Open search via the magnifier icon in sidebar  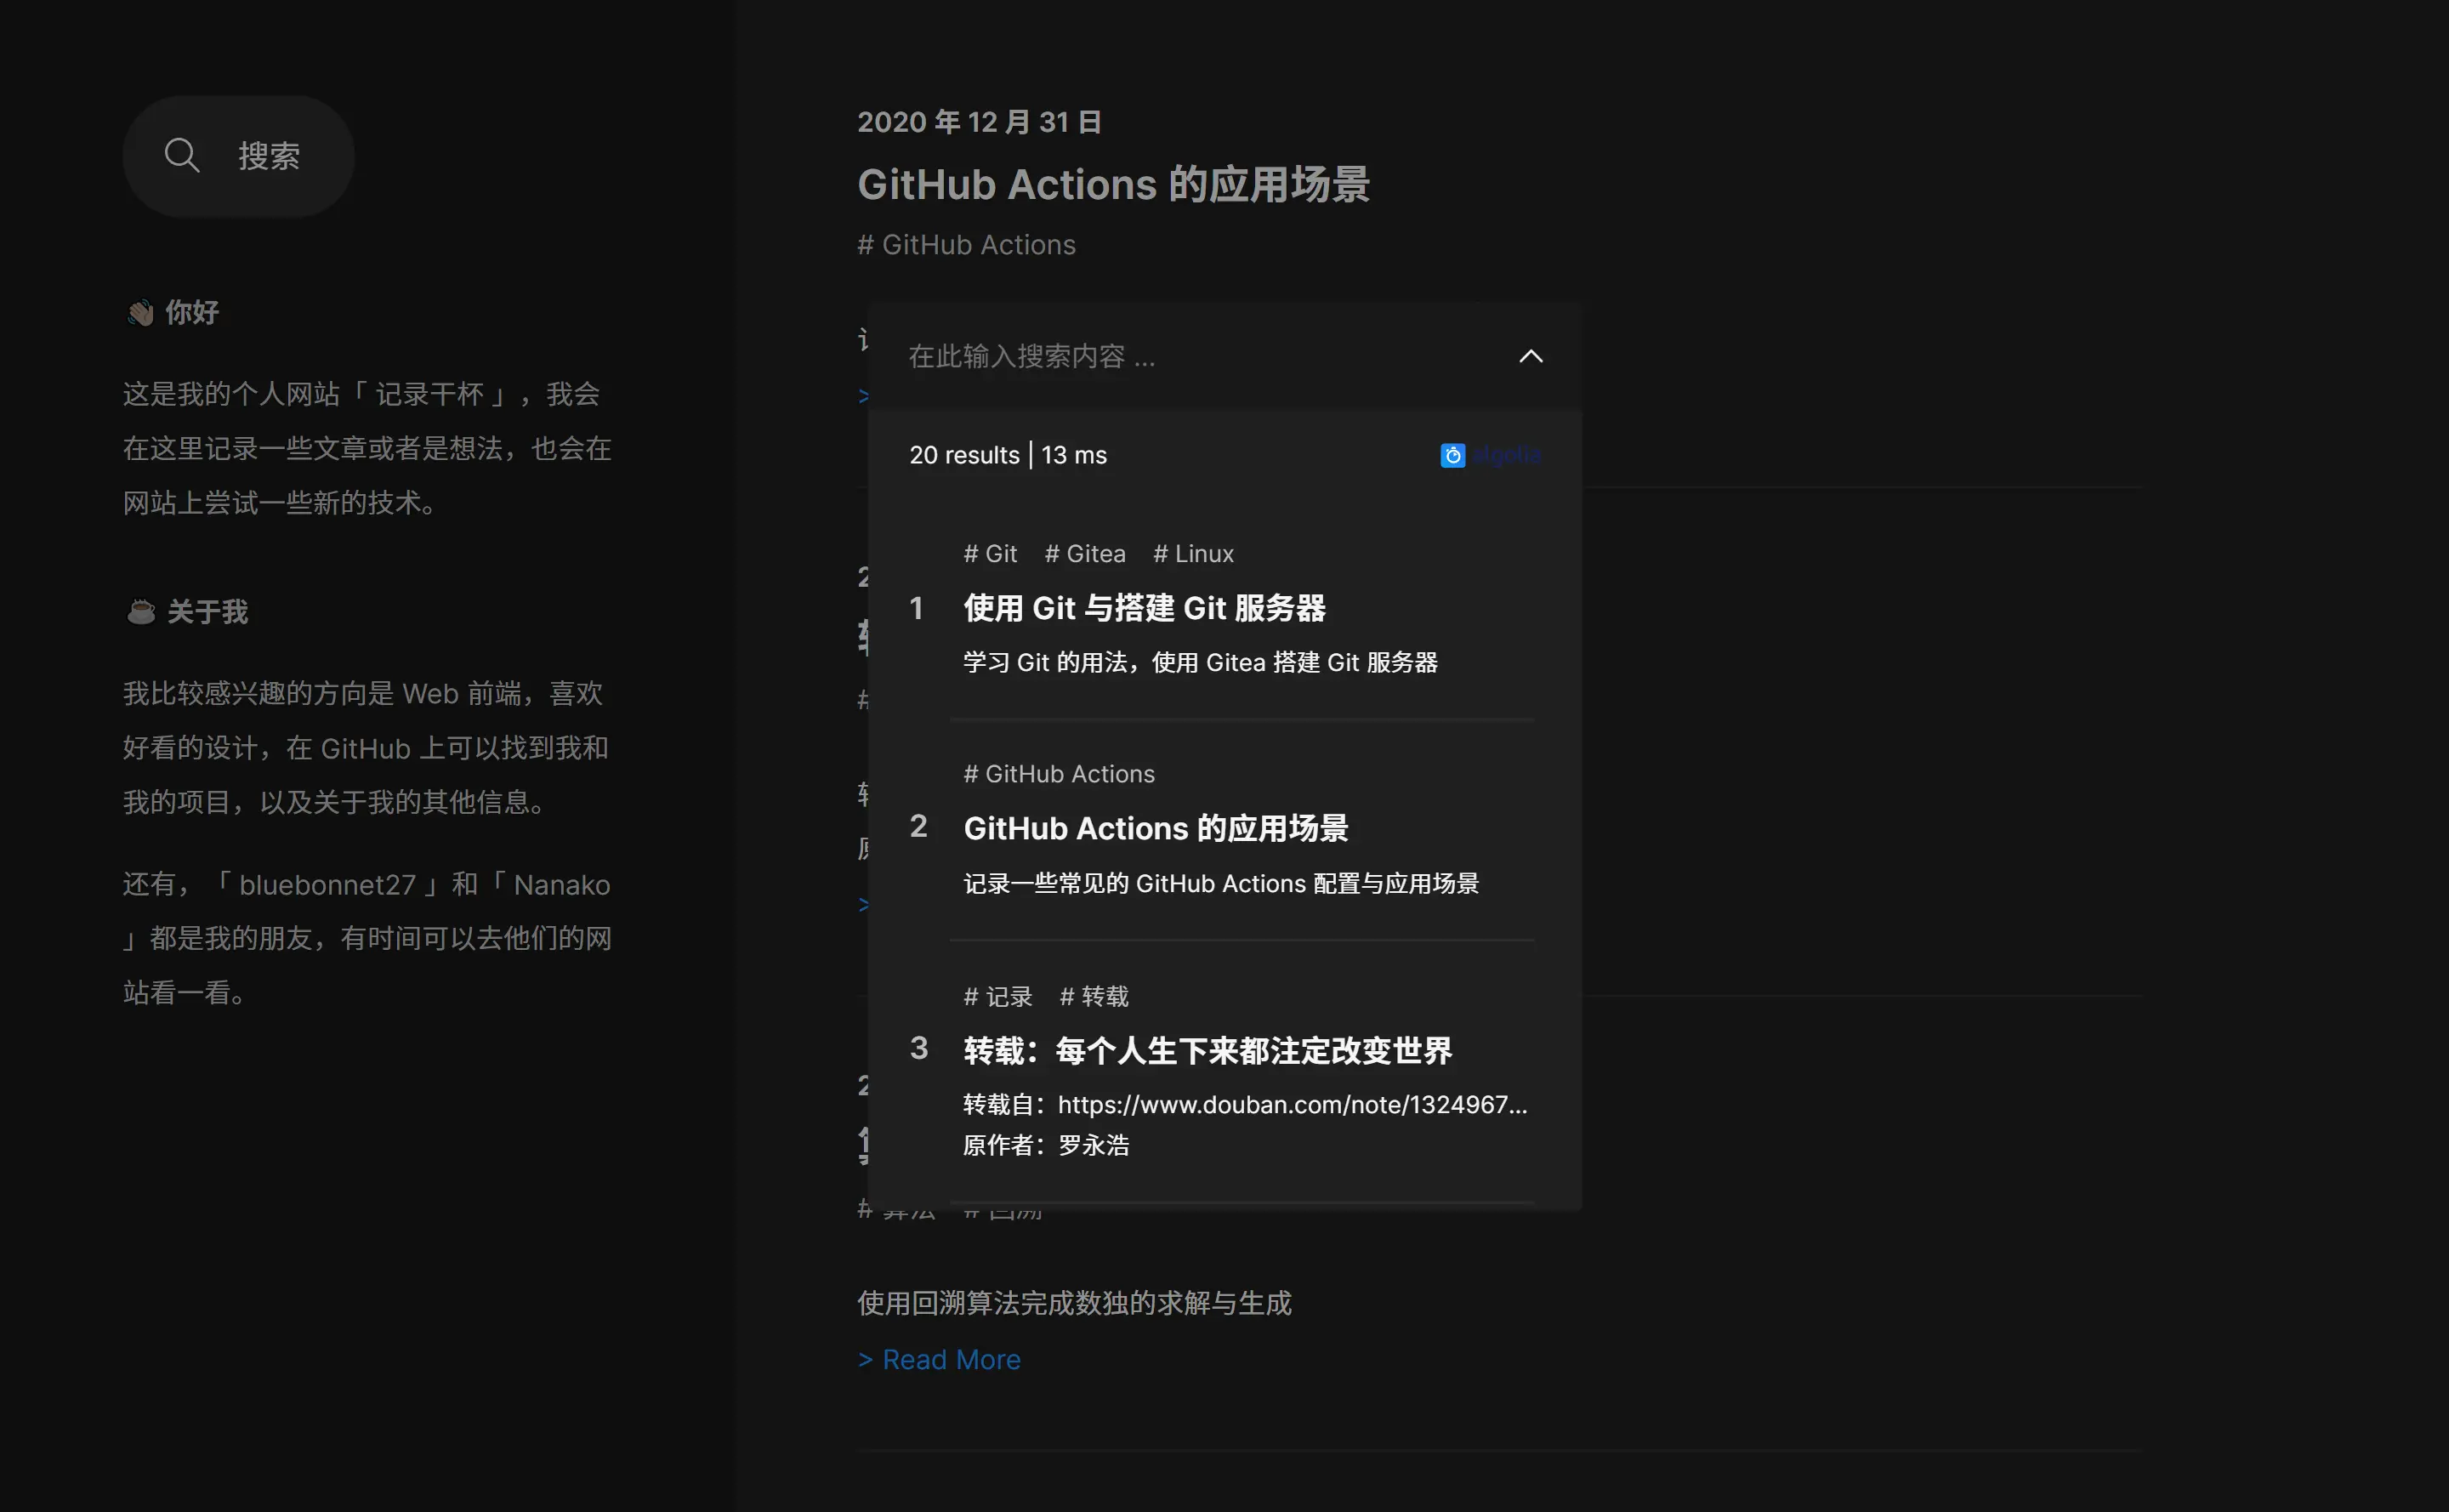(181, 155)
